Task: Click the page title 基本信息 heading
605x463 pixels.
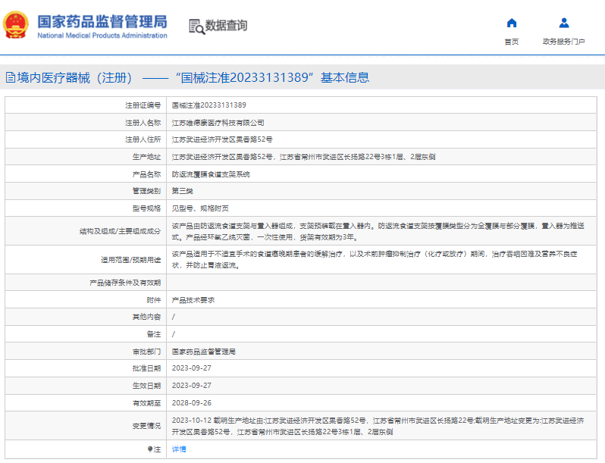Action: tap(345, 77)
